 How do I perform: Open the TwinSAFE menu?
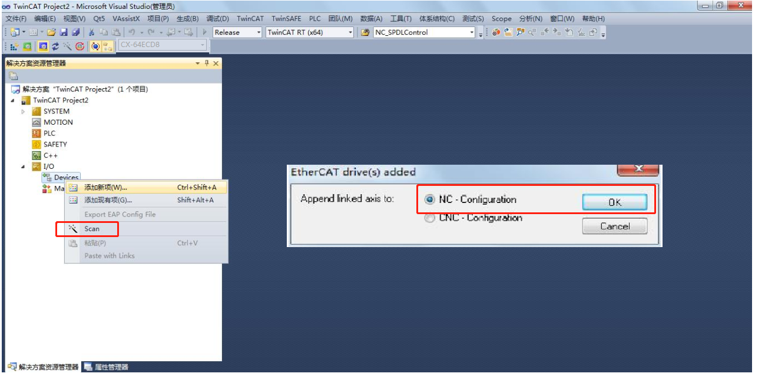[286, 19]
